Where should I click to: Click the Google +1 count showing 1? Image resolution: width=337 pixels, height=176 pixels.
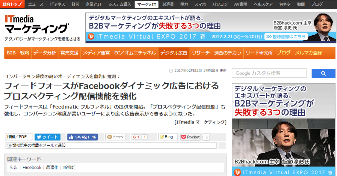pos(145,137)
